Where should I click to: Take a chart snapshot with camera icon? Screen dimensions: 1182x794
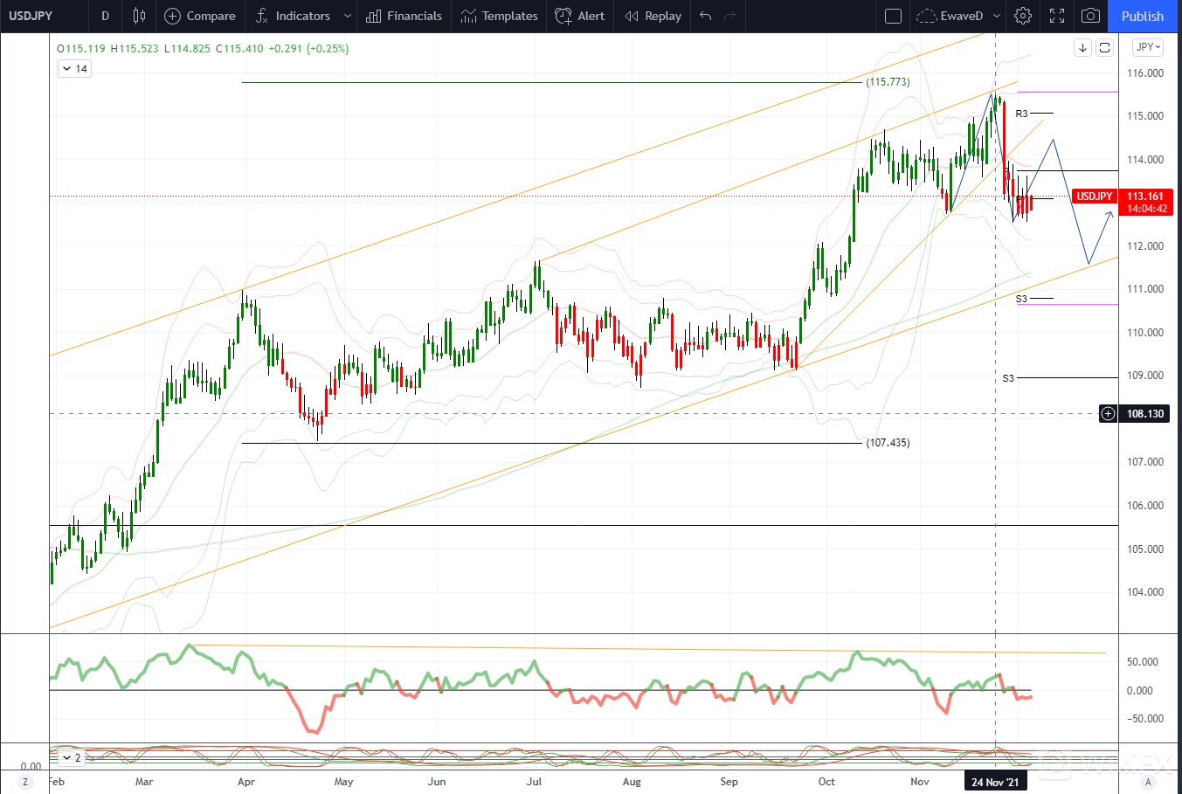pos(1090,16)
